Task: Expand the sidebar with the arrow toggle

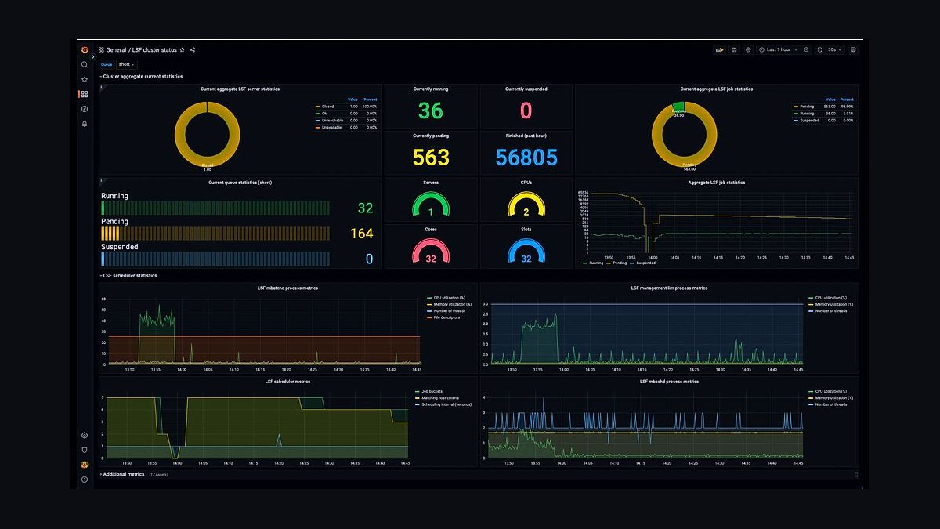Action: tap(93, 56)
